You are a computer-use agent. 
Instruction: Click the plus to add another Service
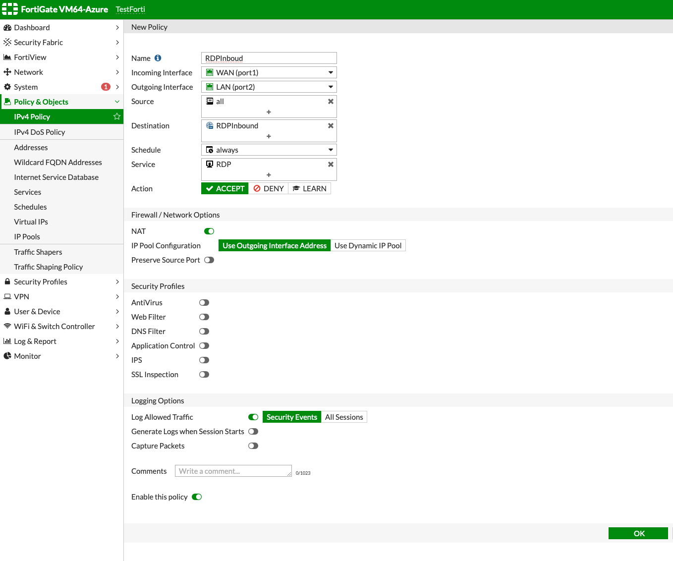pyautogui.click(x=269, y=174)
